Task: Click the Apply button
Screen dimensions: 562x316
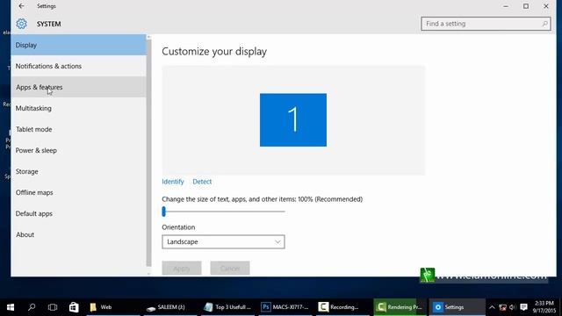Action: click(x=182, y=269)
